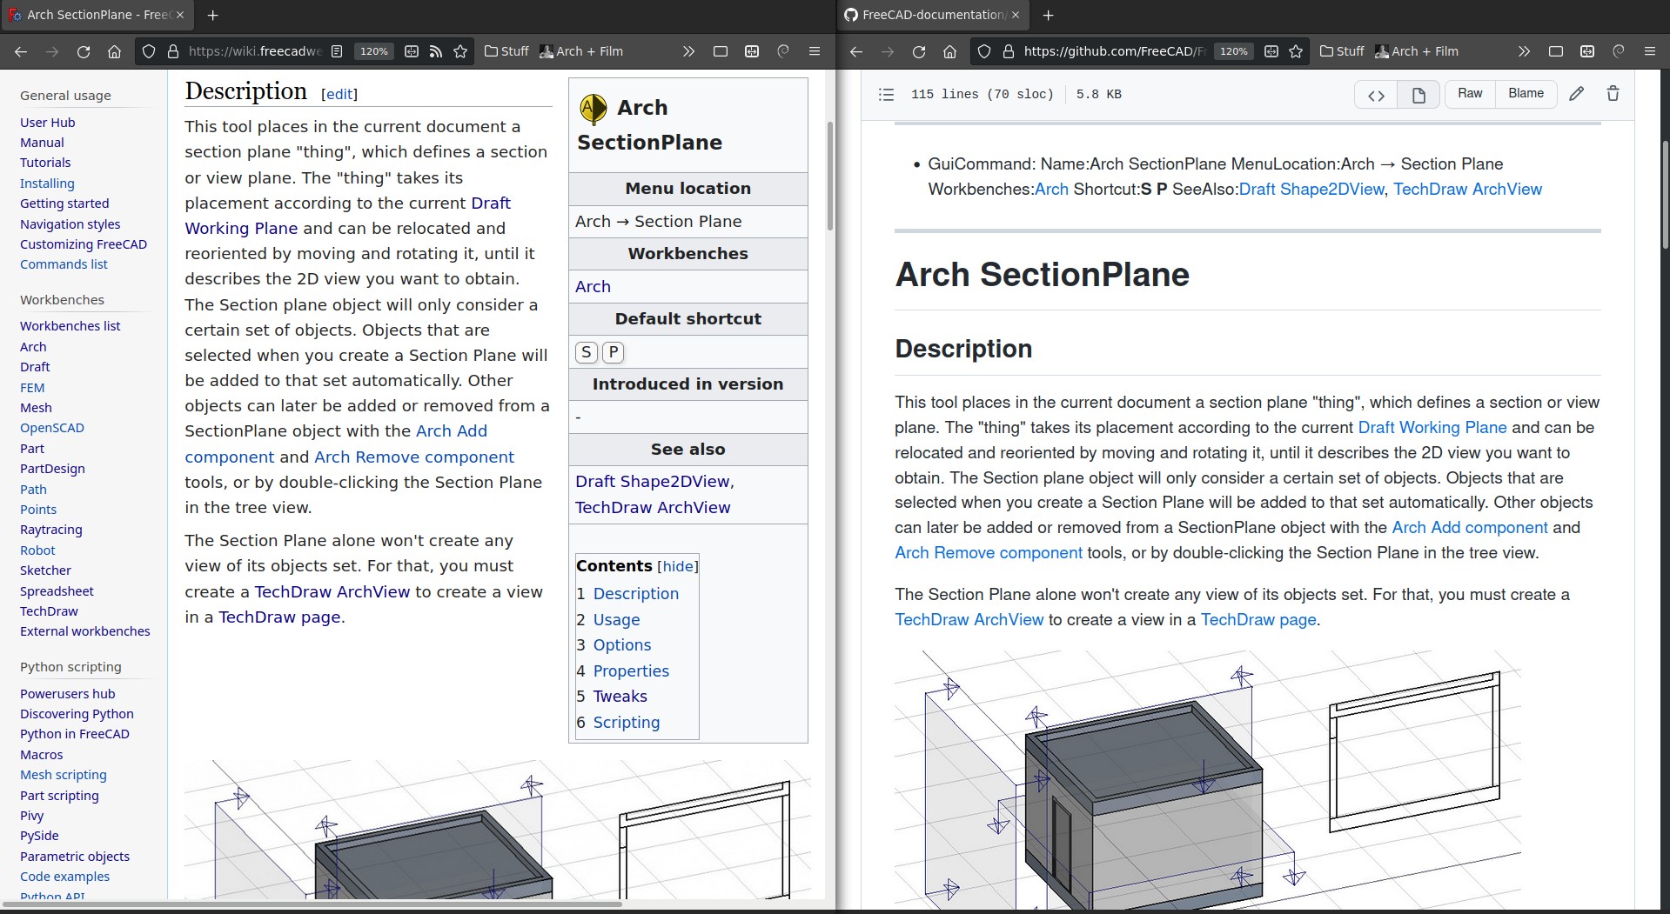Toggle reader view on wiki page
The height and width of the screenshot is (914, 1670).
click(x=337, y=51)
